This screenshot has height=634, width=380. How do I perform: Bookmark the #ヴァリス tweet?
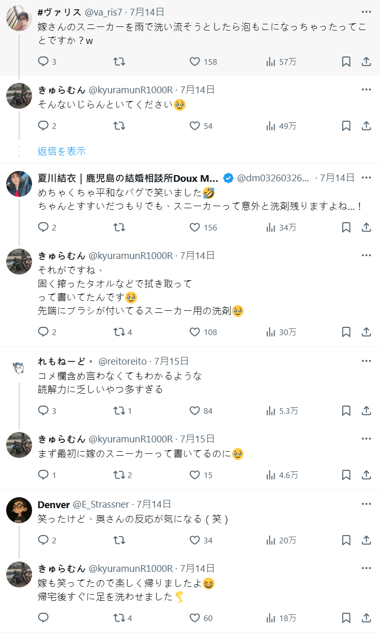tap(346, 62)
